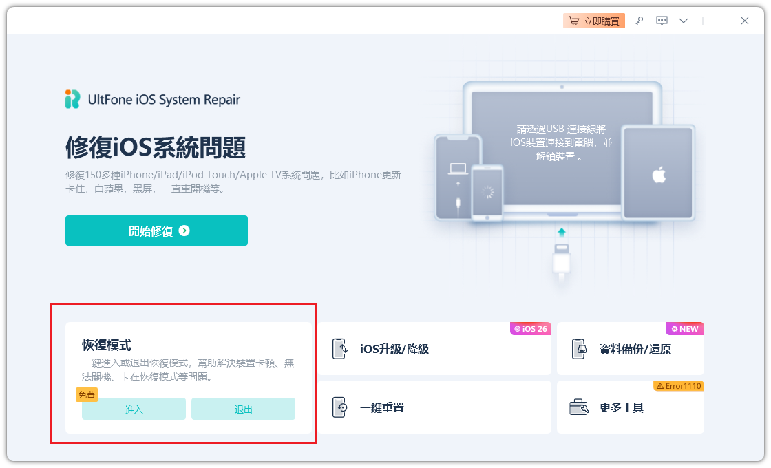This screenshot has height=468, width=771.
Task: Click the 立即購買 purchase button
Action: (x=593, y=21)
